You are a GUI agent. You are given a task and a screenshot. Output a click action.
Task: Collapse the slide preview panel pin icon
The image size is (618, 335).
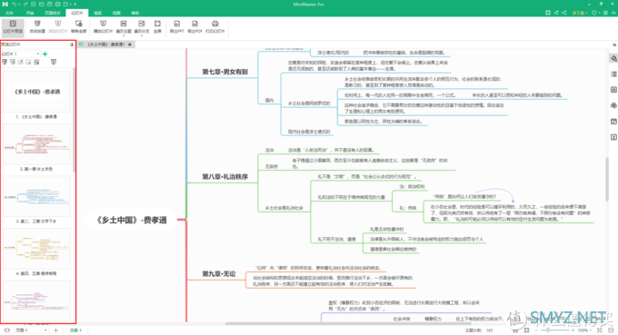[72, 44]
